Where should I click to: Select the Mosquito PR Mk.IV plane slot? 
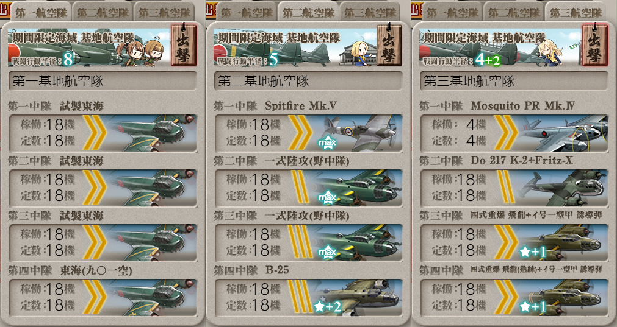(x=514, y=133)
